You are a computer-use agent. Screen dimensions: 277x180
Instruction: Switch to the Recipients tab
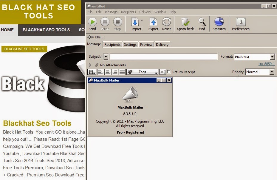[x=112, y=45]
